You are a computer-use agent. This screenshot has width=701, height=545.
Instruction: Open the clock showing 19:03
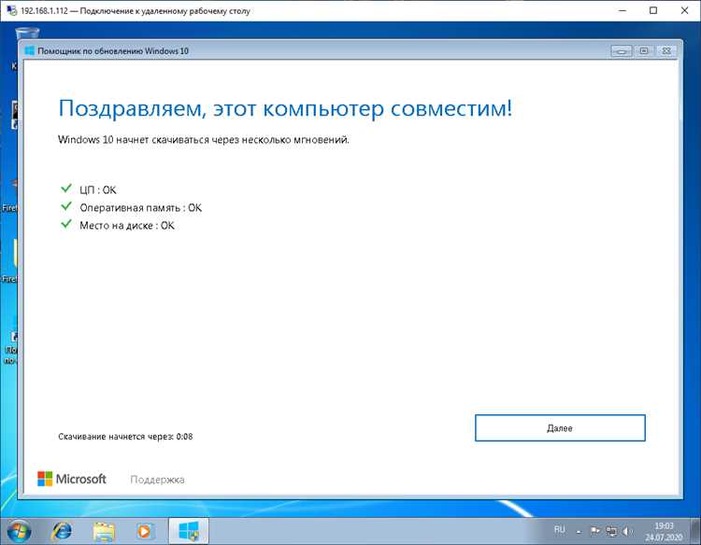(x=664, y=531)
